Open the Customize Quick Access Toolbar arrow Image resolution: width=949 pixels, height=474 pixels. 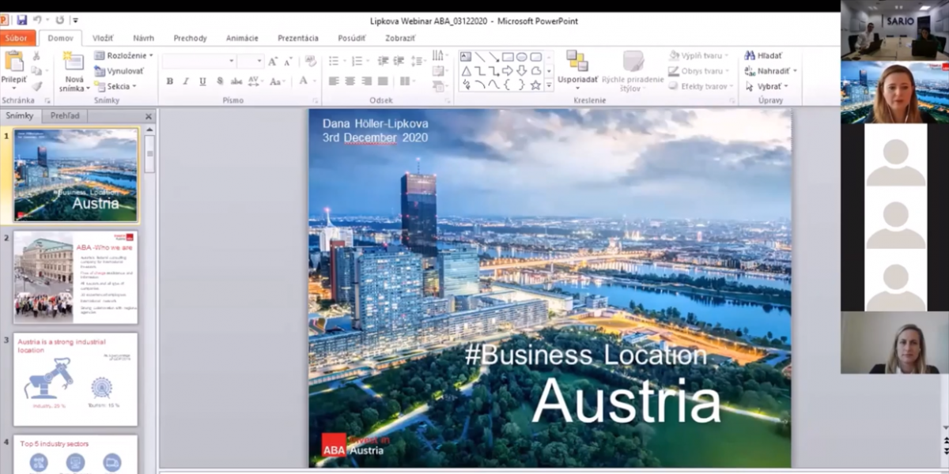pos(75,21)
